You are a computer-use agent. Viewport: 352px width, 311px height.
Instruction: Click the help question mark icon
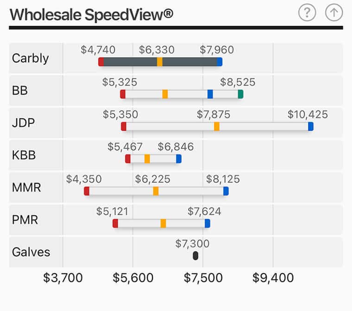307,13
